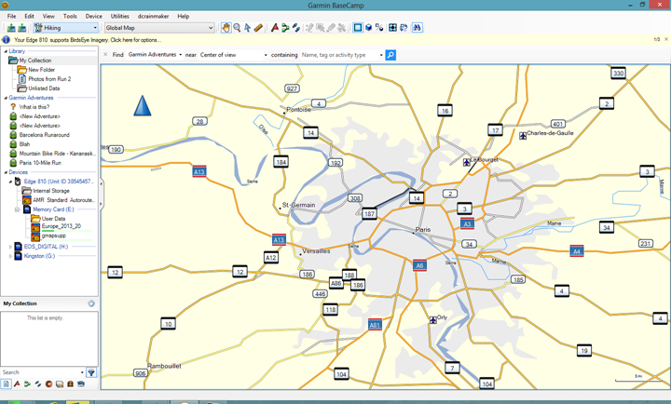Viewport: 671px width, 404px height.
Task: Click the Charles-de-Gaulle airport marker
Action: (x=523, y=136)
